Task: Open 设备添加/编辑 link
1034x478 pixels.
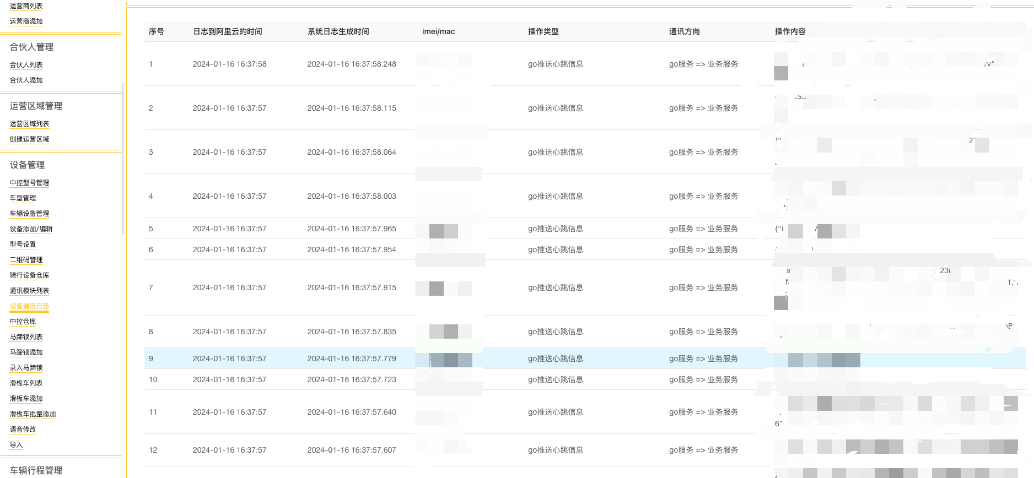Action: tap(31, 229)
